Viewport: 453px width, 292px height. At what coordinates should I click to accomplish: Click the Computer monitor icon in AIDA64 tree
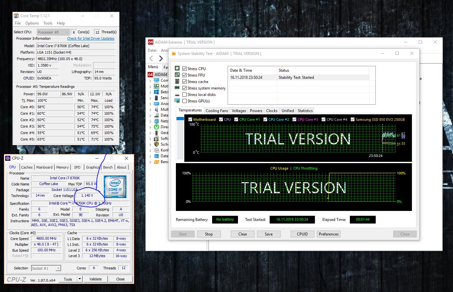click(x=156, y=80)
